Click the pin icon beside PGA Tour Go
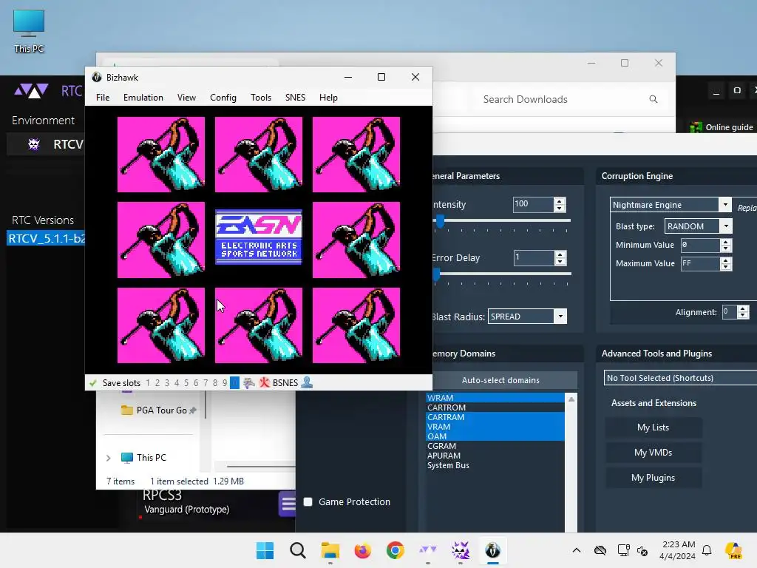This screenshot has height=568, width=757. tap(193, 410)
